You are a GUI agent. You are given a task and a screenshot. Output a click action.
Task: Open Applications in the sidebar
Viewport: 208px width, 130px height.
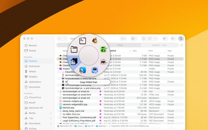point(38,82)
